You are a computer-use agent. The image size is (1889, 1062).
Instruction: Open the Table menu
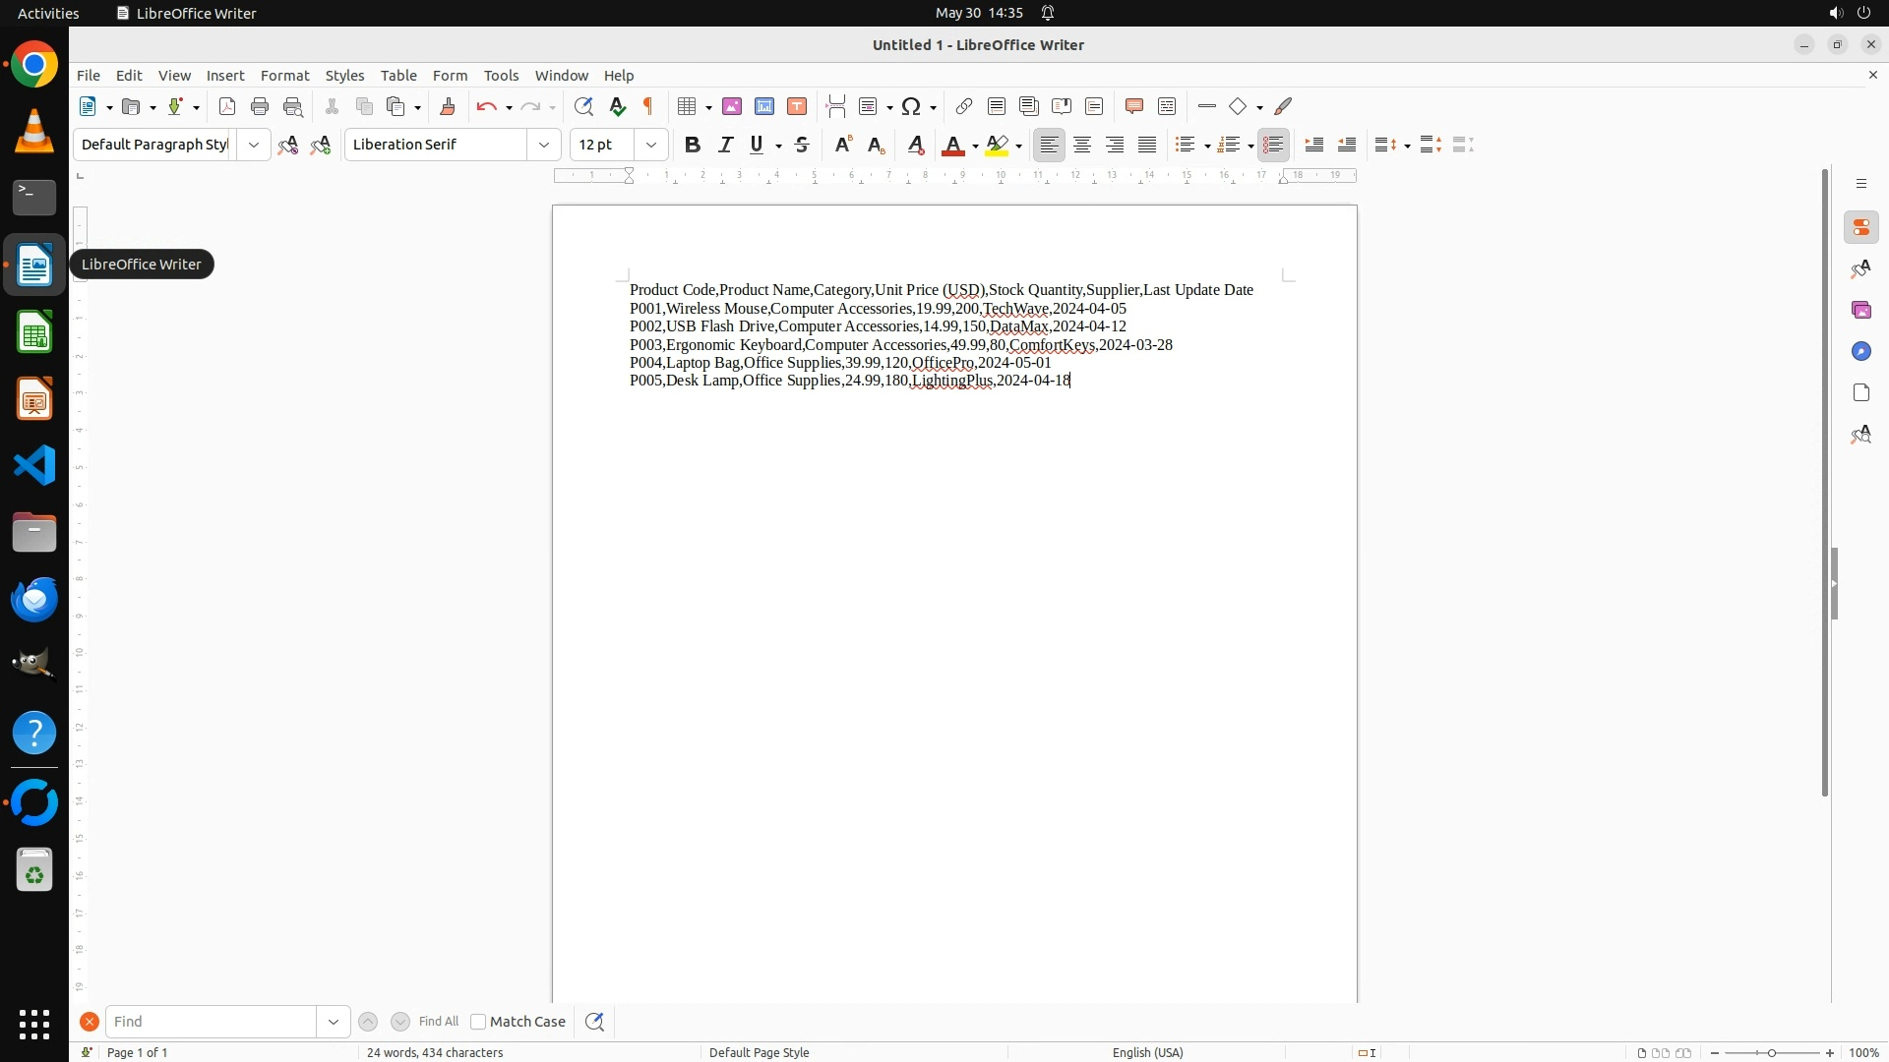398,75
